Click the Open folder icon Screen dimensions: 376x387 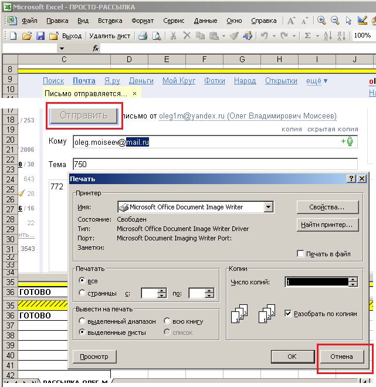(x=27, y=36)
